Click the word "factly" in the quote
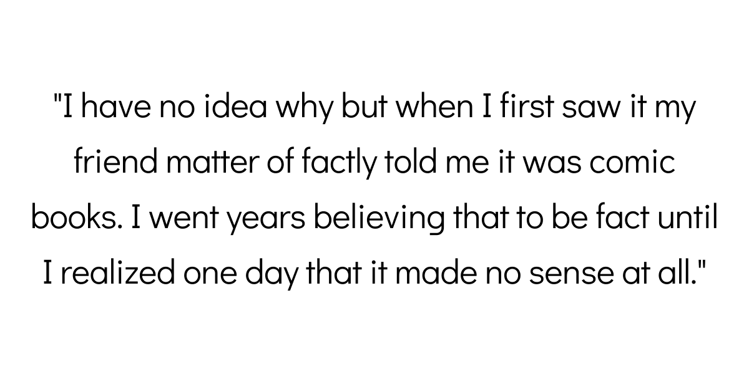Viewport: 749px width, 374px height. [343, 164]
